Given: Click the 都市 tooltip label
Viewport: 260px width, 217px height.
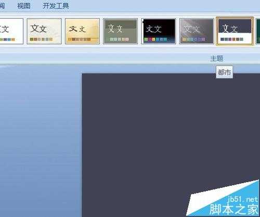Looking at the screenshot, I should 224,72.
